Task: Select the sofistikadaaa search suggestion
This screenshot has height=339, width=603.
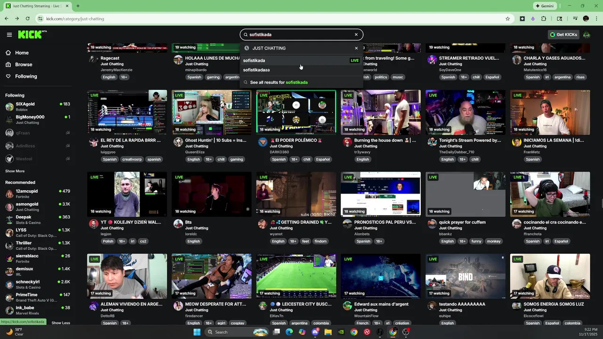Action: 301,70
